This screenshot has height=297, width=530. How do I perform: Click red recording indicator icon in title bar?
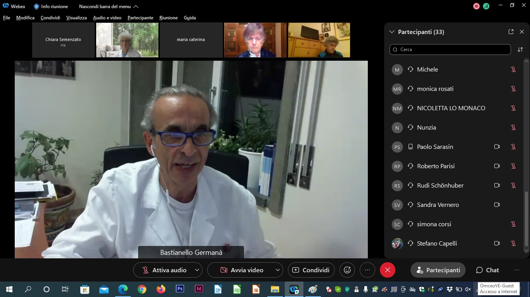tap(477, 6)
